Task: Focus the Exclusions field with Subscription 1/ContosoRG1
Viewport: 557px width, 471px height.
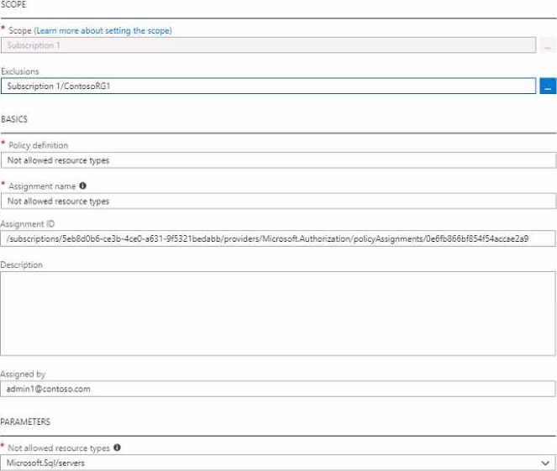Action: tap(267, 86)
